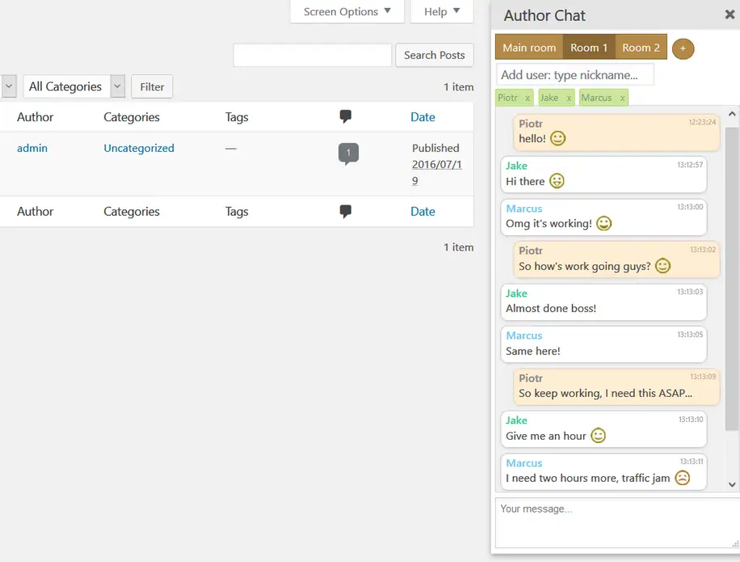Open the admin author link
The height and width of the screenshot is (562, 740).
[32, 148]
